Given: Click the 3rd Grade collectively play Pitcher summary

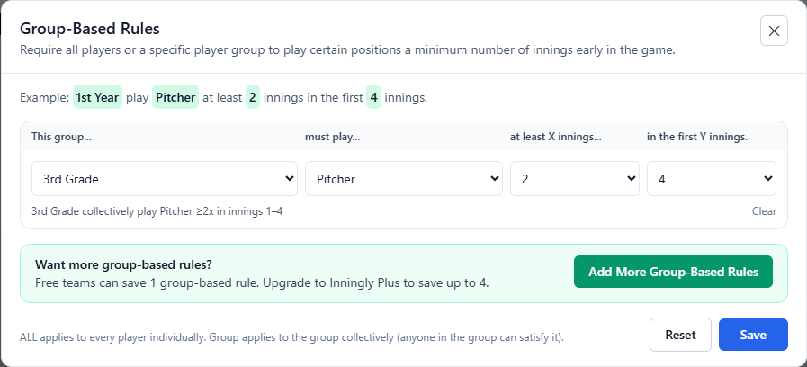Looking at the screenshot, I should pos(157,211).
